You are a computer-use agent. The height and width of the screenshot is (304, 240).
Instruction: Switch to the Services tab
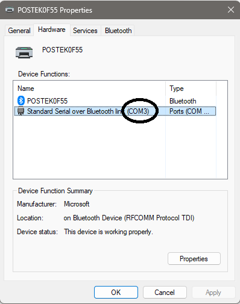(x=85, y=31)
